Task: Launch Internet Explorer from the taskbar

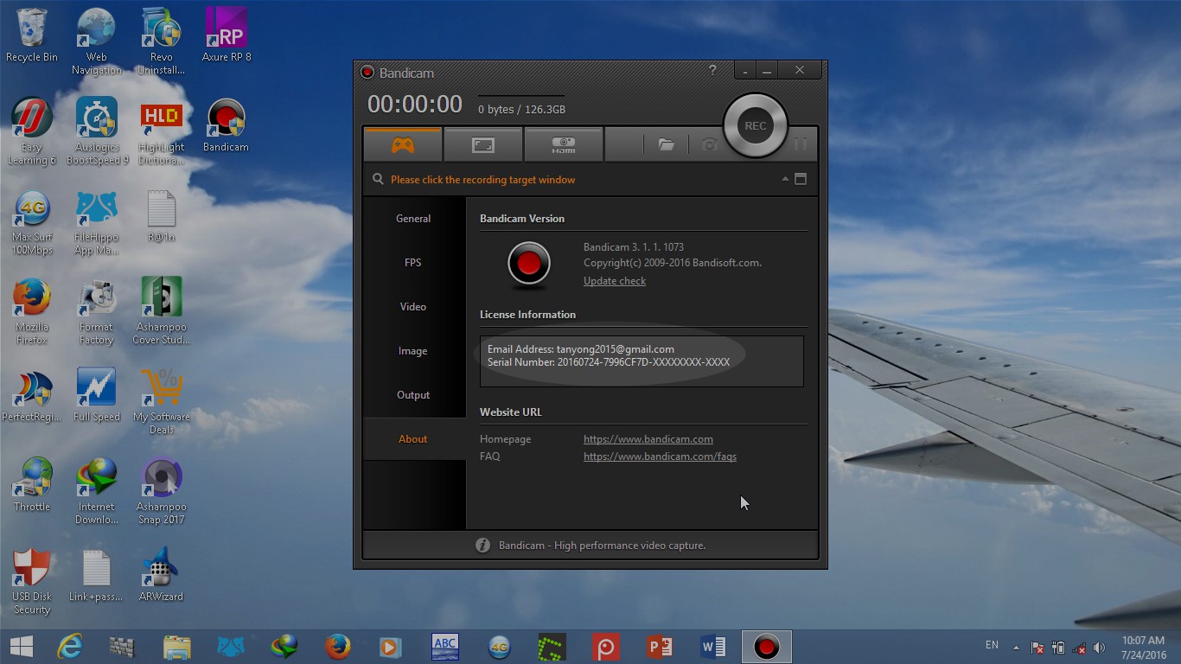Action: [69, 646]
